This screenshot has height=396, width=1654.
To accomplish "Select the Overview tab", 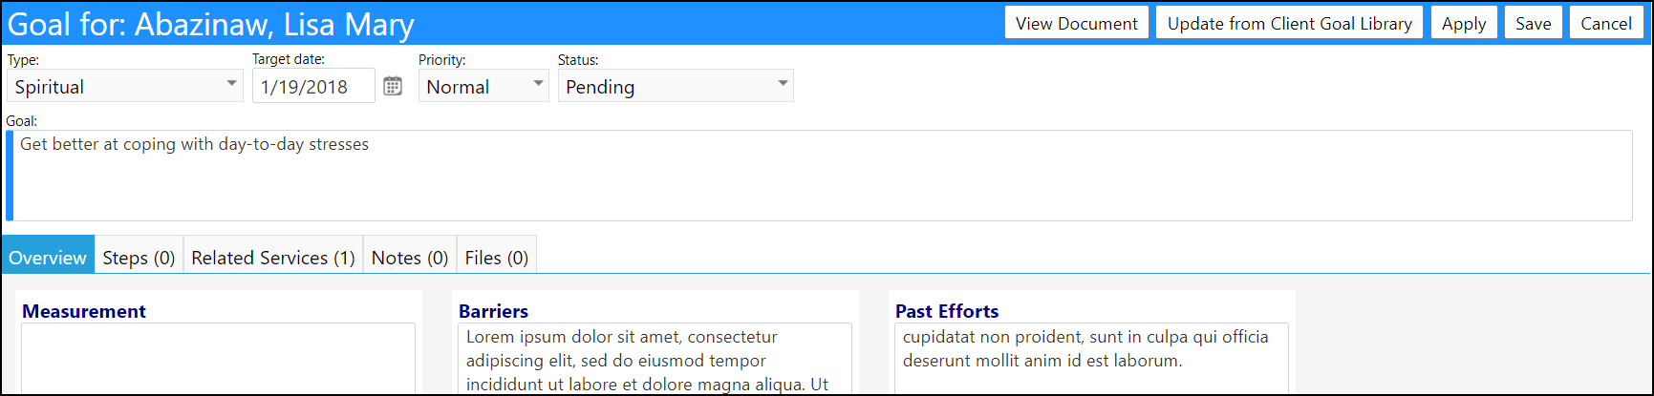I will coord(48,258).
